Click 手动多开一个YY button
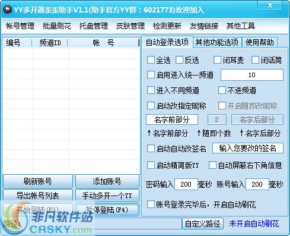The image size is (290, 236). click(107, 196)
